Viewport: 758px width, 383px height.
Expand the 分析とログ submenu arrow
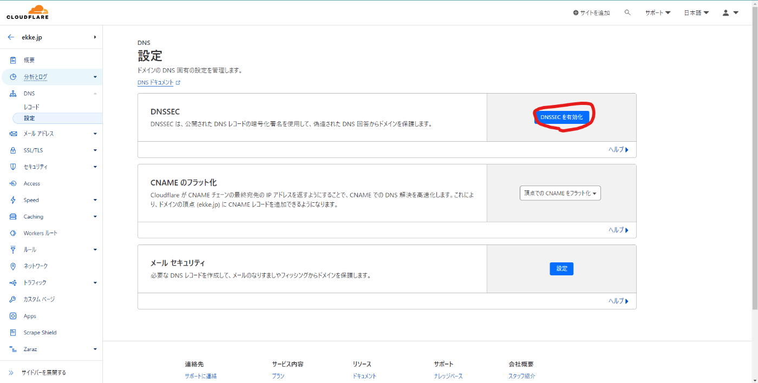click(x=95, y=77)
